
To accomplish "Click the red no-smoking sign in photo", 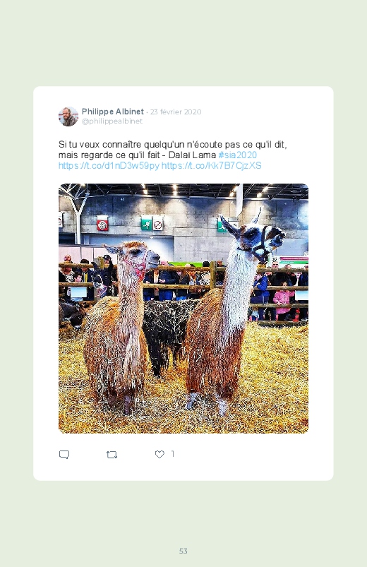I will pyautogui.click(x=157, y=223).
